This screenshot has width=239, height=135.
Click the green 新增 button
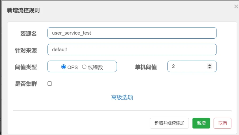(x=201, y=123)
